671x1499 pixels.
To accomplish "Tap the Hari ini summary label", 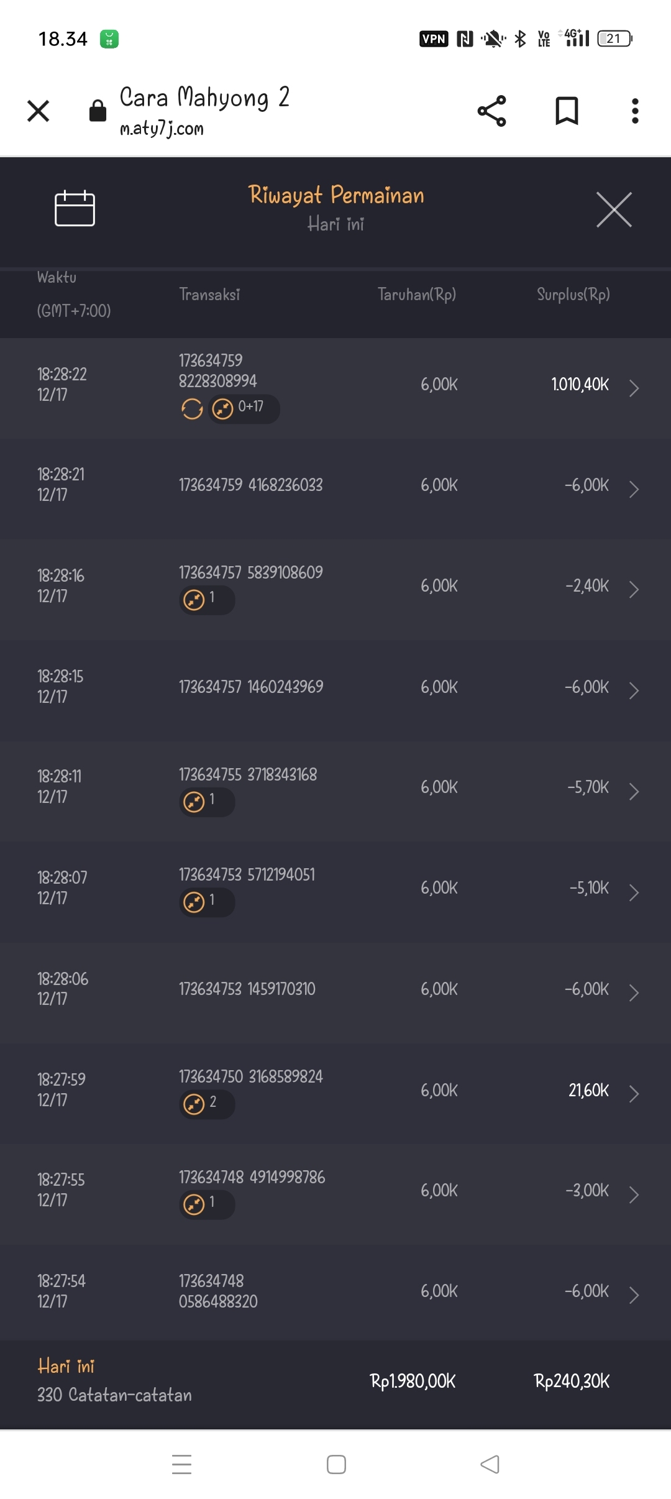I will (66, 1366).
